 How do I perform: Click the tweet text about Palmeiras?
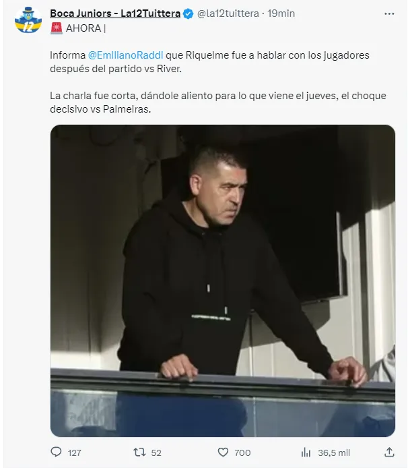pos(218,103)
